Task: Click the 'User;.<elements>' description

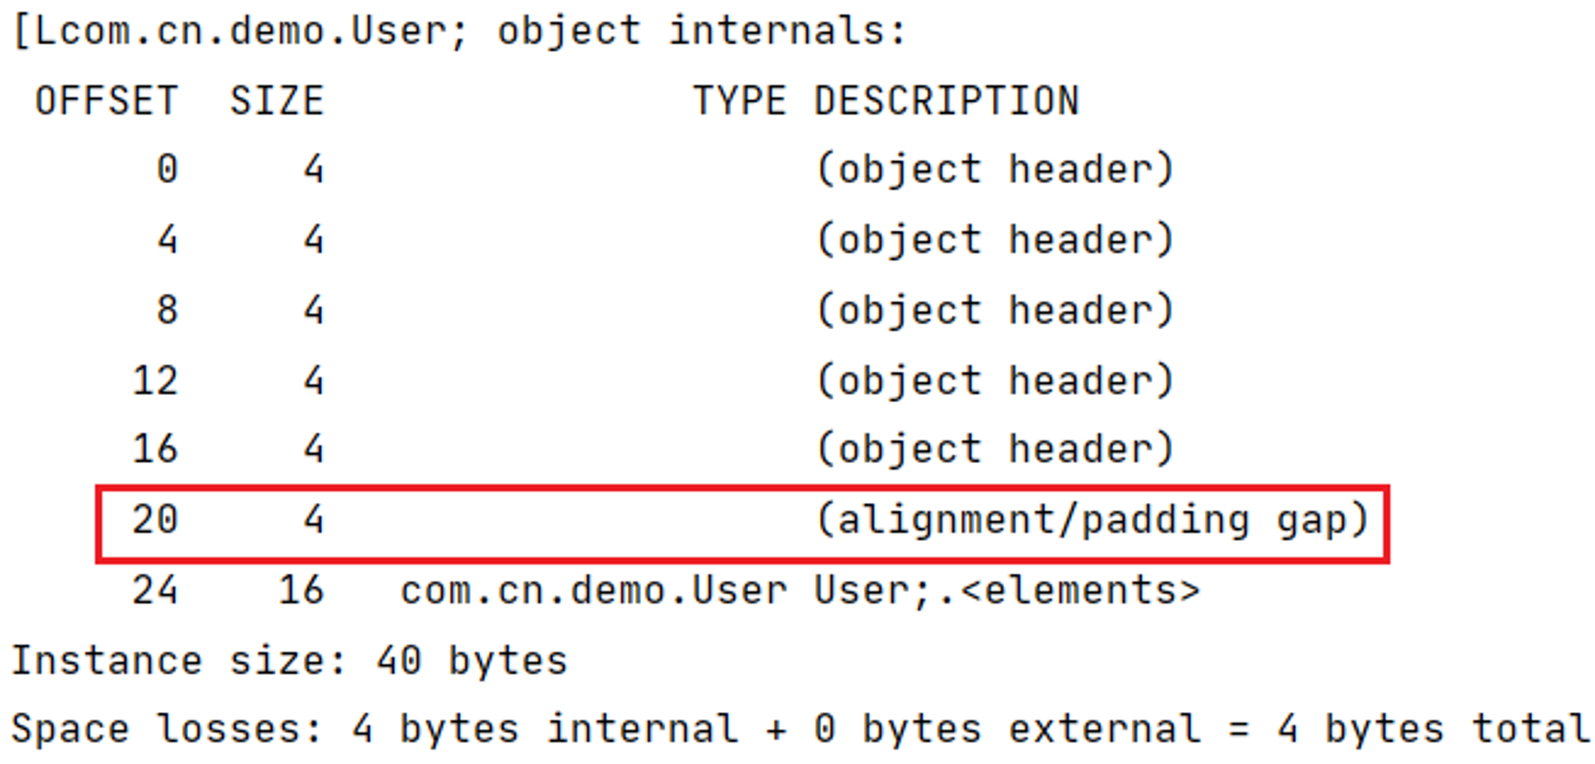Action: point(1007,590)
